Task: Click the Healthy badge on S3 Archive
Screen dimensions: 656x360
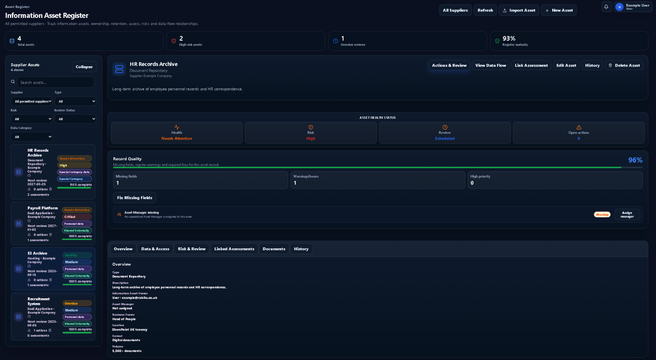Action: [x=77, y=255]
